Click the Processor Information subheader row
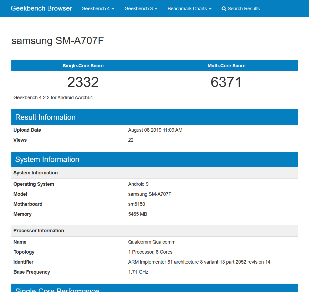The height and width of the screenshot is (292, 309). (x=155, y=231)
